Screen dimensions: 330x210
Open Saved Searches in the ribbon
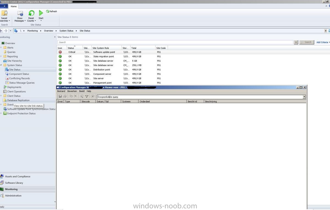[x=4, y=16]
